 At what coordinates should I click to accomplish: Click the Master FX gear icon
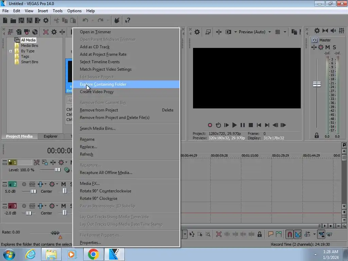click(321, 47)
